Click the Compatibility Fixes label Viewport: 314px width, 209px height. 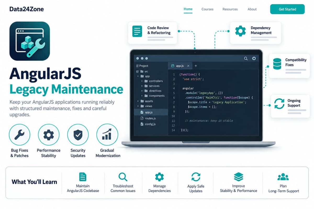296,62
